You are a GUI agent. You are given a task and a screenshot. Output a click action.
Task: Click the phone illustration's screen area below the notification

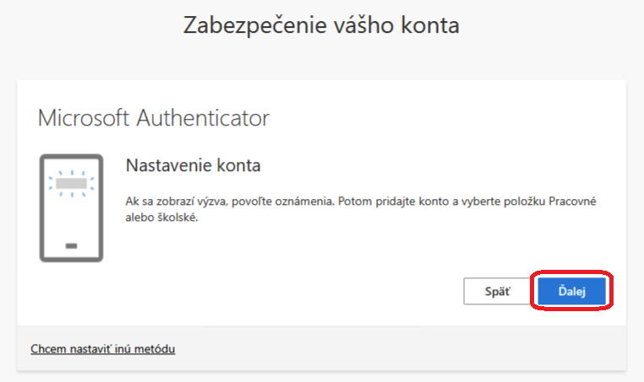pyautogui.click(x=72, y=219)
